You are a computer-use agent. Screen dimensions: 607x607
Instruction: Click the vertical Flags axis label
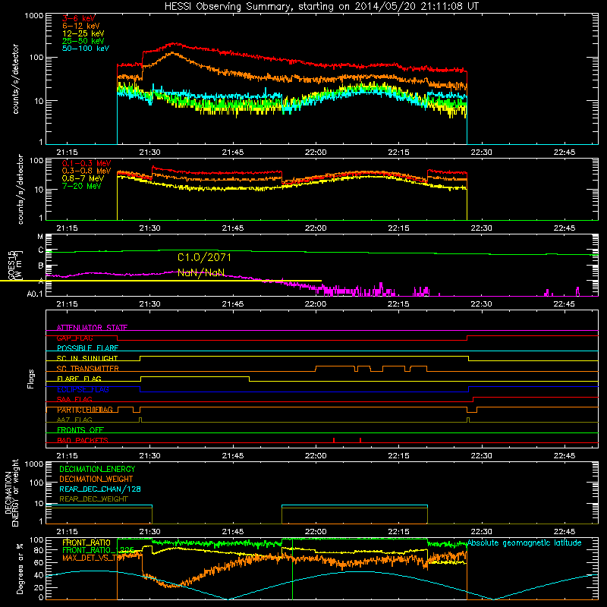pyautogui.click(x=31, y=379)
